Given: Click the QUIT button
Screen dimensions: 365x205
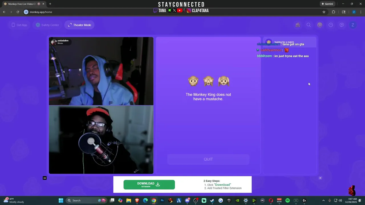Looking at the screenshot, I should click(208, 159).
